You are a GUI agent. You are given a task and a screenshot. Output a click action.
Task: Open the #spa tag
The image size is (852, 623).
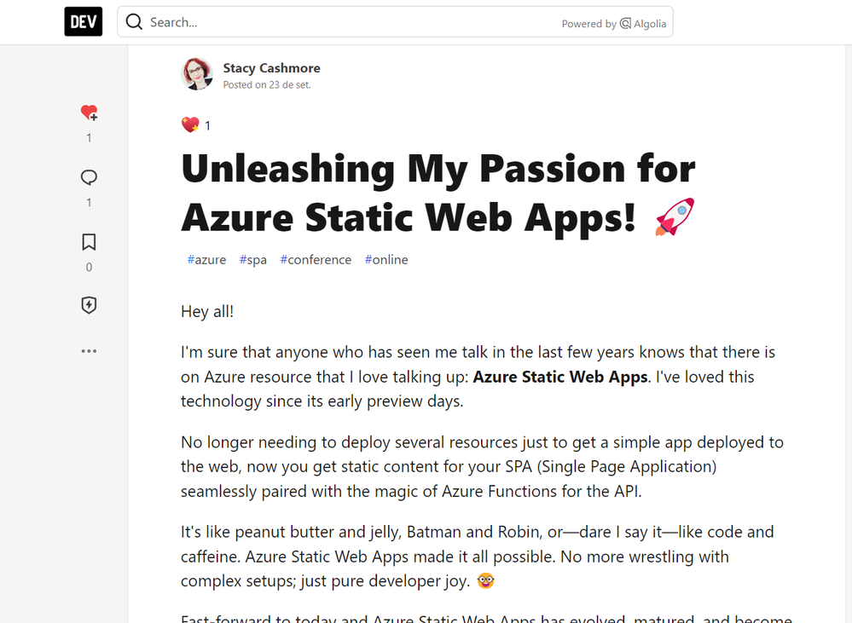(253, 260)
